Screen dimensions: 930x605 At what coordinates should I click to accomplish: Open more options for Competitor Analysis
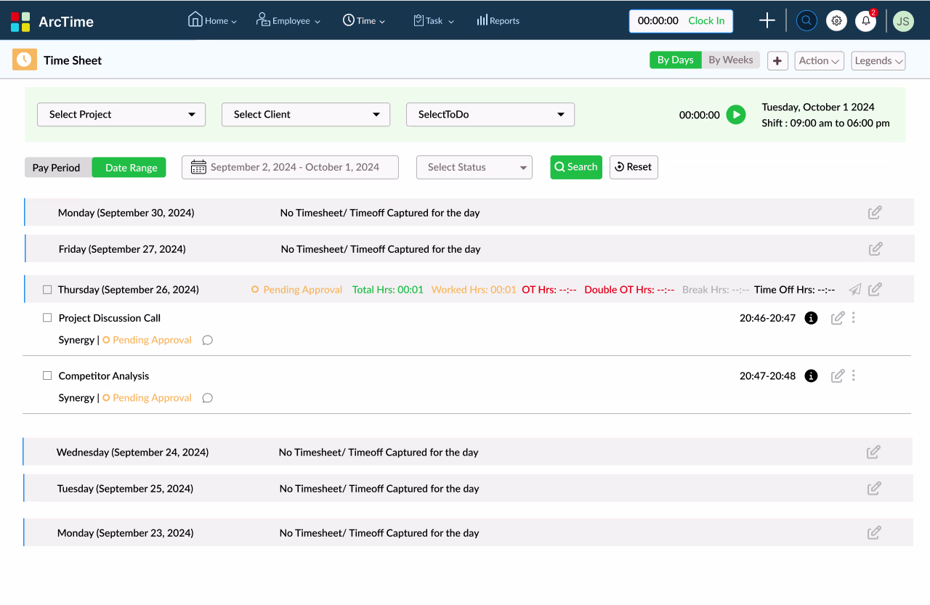[x=854, y=375]
